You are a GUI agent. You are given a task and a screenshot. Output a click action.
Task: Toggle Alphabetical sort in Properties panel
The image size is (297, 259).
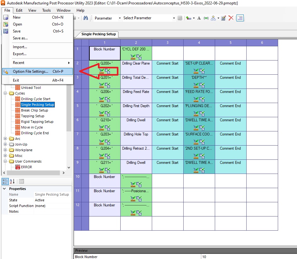[x=12, y=181]
